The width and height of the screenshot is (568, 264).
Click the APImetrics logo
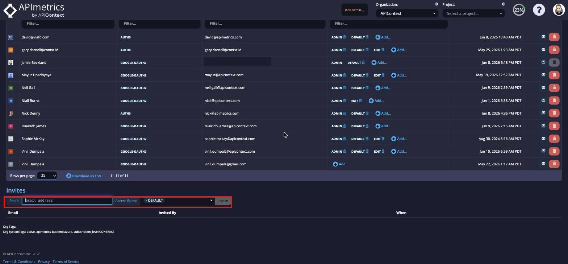click(34, 10)
